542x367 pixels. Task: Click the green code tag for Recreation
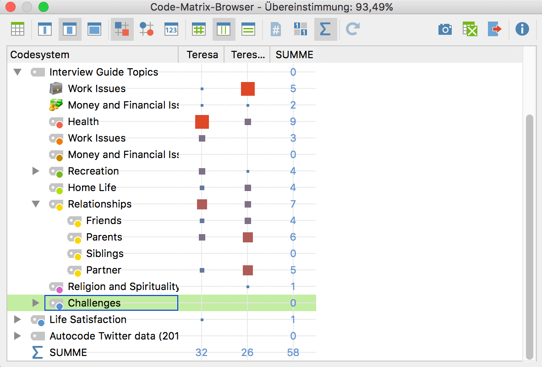(x=56, y=172)
